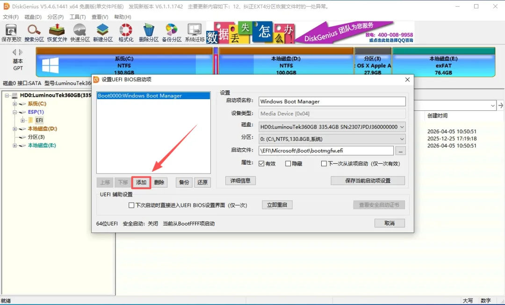Close the 设置UEFI BIOS启动项 dialog
The width and height of the screenshot is (505, 305).
click(x=407, y=80)
